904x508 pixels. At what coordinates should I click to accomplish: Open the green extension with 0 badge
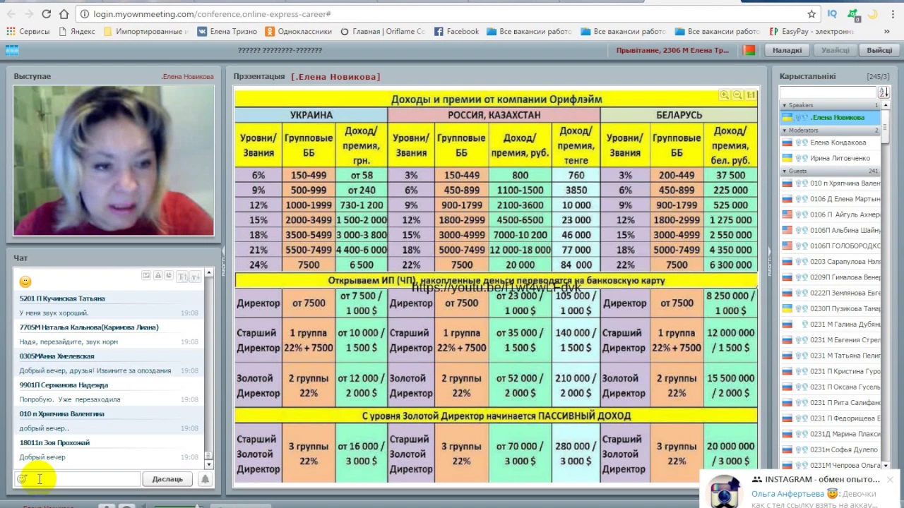[854, 14]
